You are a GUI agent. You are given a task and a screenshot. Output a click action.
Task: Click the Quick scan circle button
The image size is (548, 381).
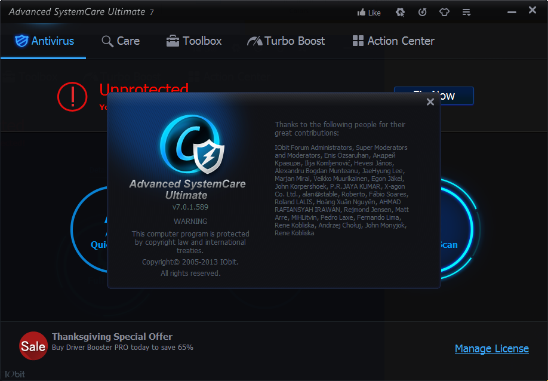pos(89,229)
